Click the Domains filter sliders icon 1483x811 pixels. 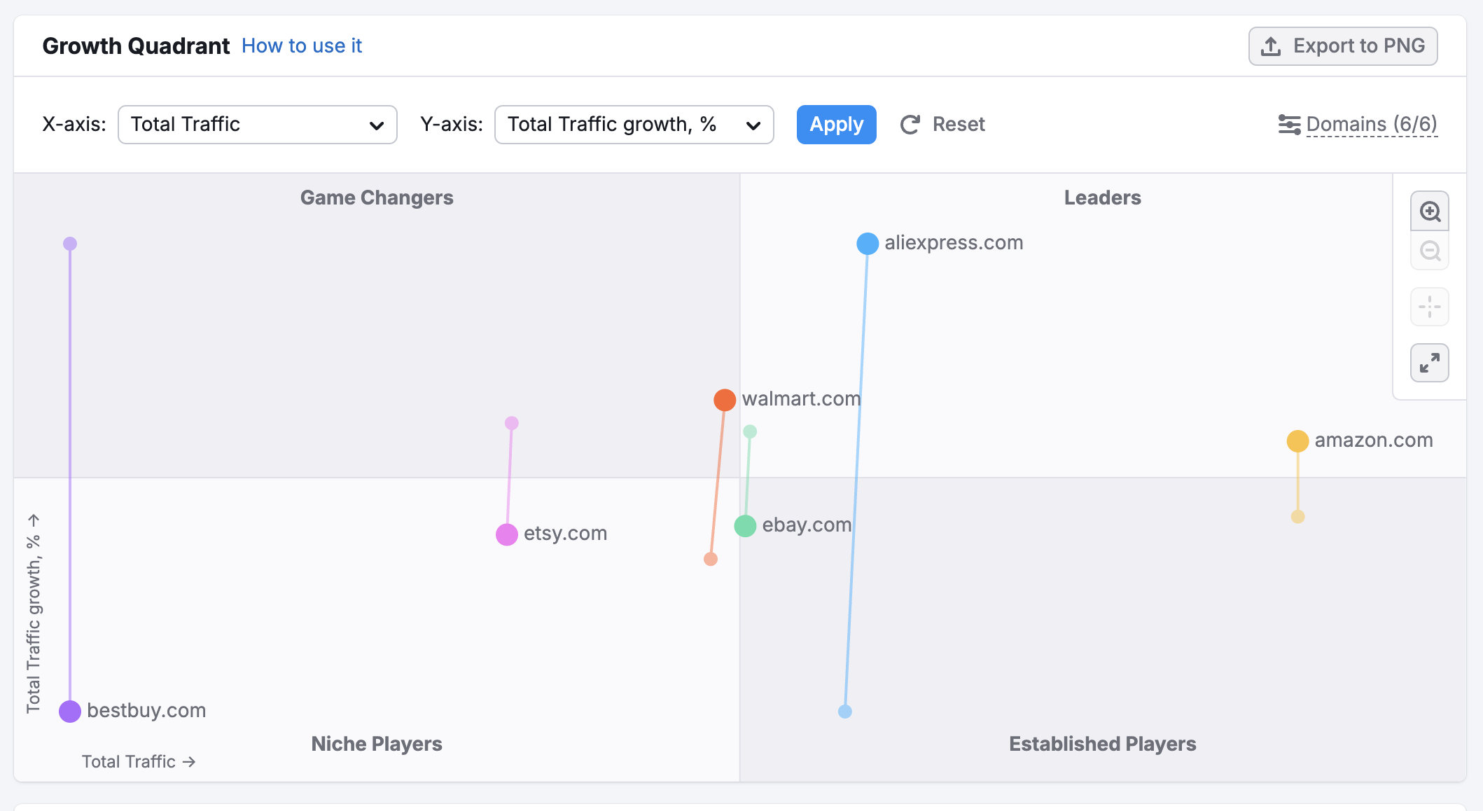1288,125
